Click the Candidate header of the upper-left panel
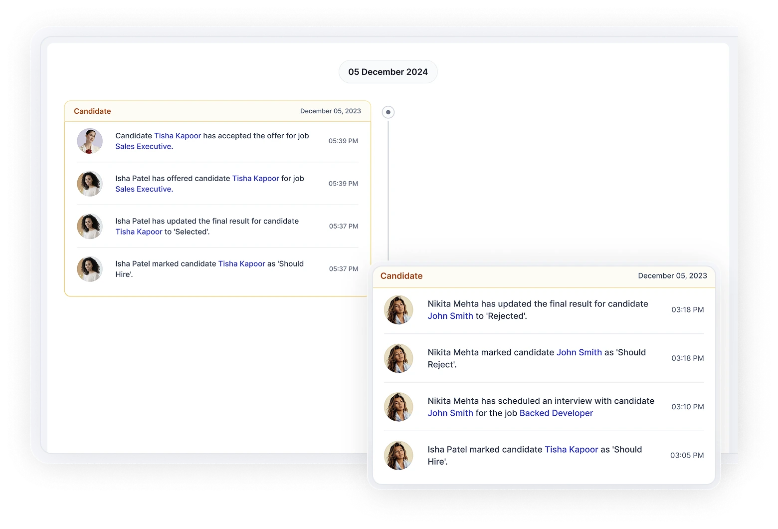778x529 pixels. (92, 111)
